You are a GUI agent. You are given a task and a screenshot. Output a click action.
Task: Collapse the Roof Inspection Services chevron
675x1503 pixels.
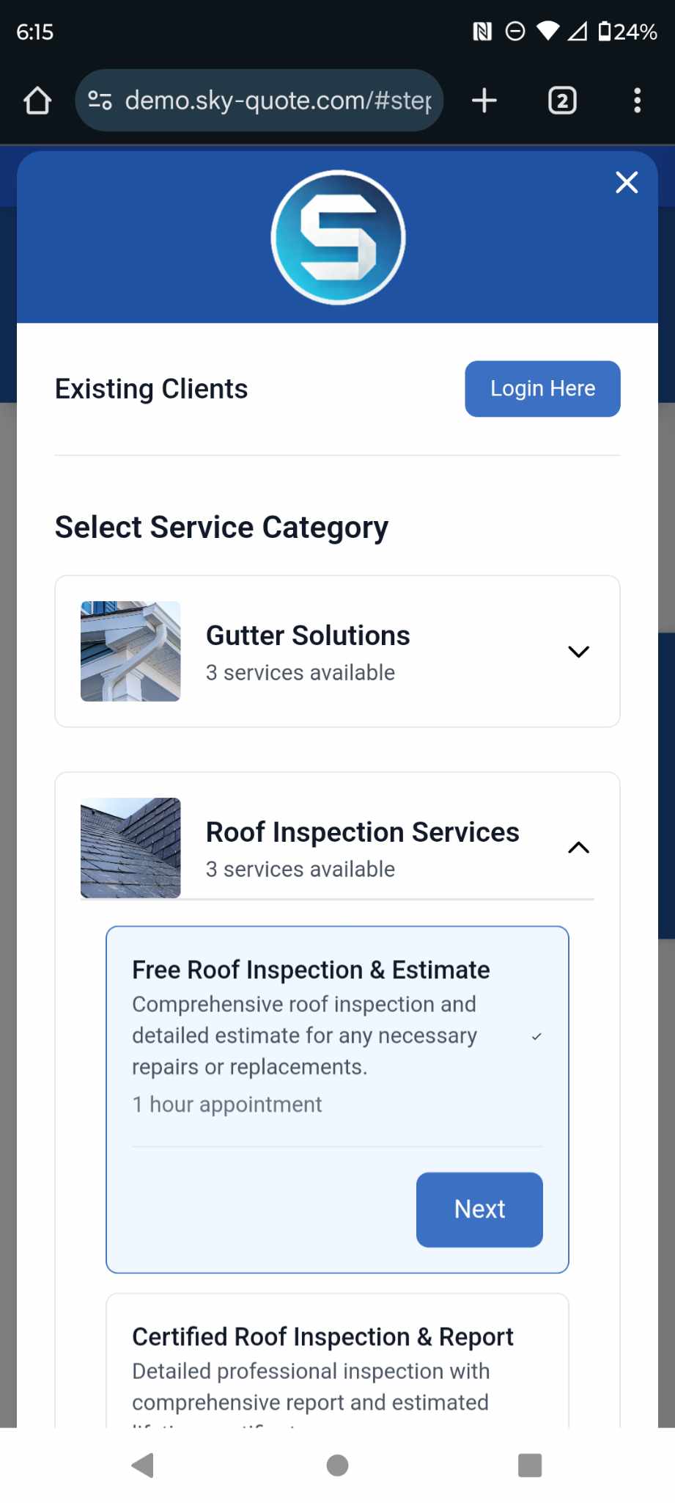(578, 848)
